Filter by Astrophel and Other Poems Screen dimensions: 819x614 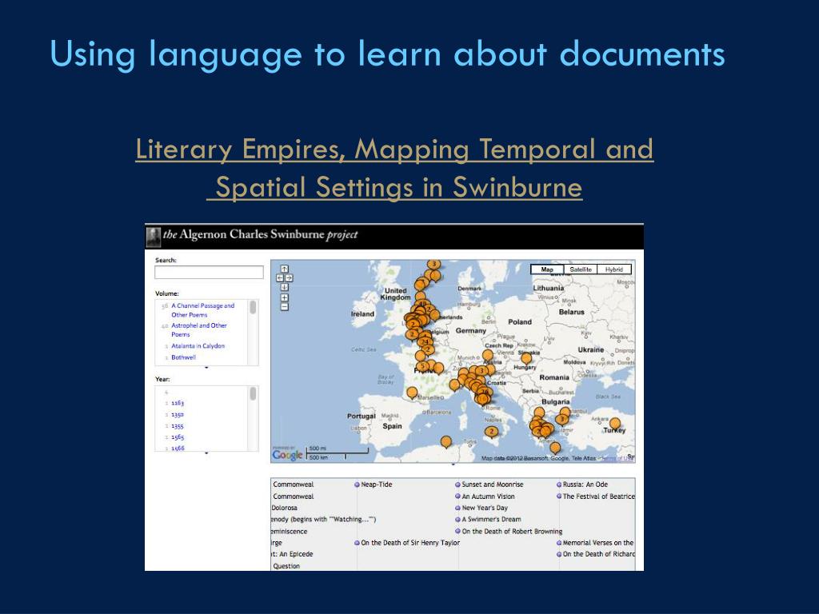198,330
